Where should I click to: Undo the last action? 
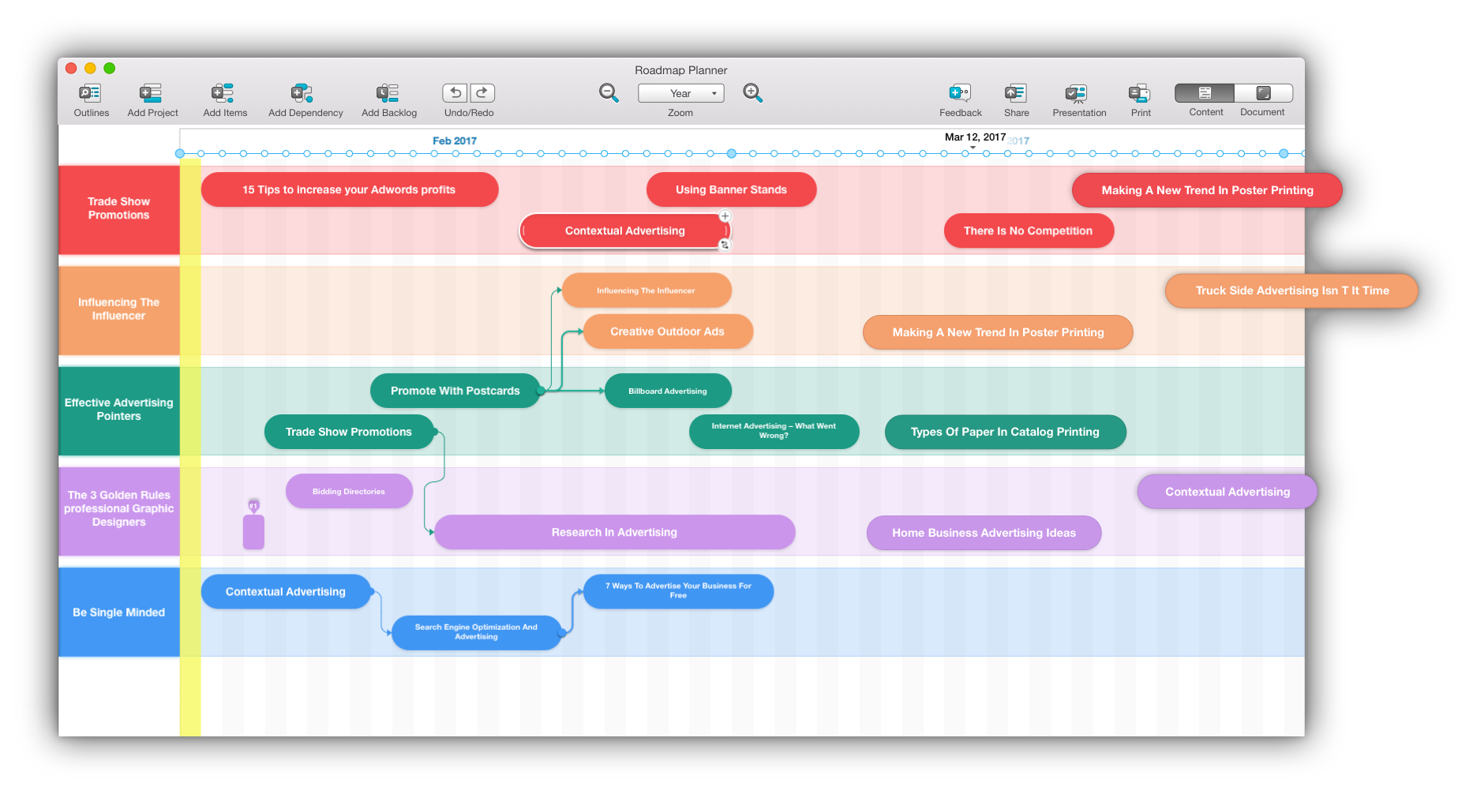(455, 93)
